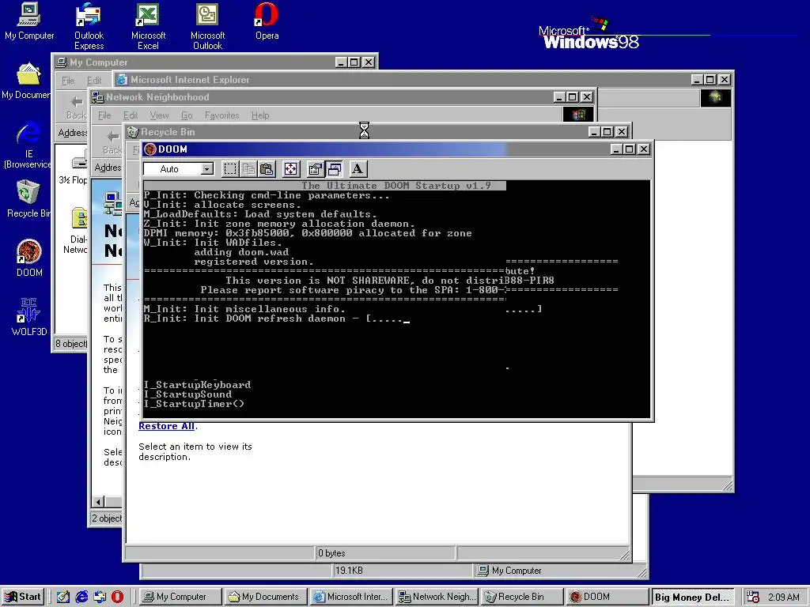
Task: Switch to My Documents taskbar button
Action: click(x=266, y=597)
